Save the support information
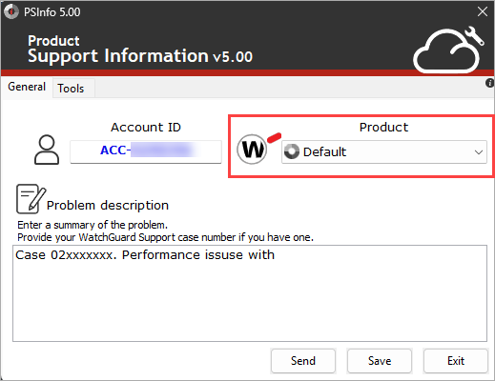Viewport: 495px width, 381px height. pos(380,361)
